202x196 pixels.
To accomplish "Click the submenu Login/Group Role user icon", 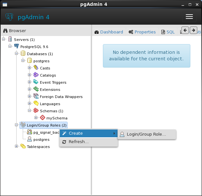I will (x=122, y=134).
